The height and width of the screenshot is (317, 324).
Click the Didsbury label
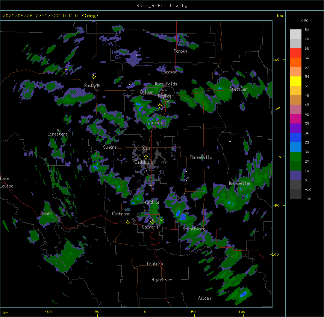click(x=144, y=162)
